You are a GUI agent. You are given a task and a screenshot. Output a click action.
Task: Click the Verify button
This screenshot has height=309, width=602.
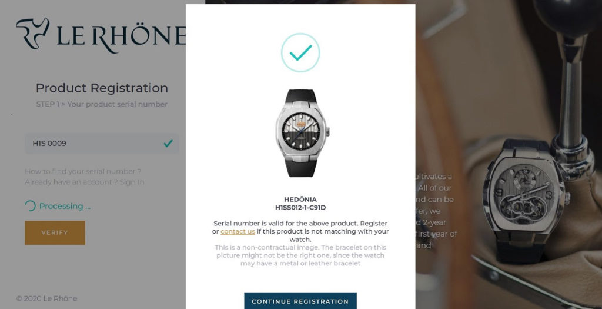click(55, 232)
